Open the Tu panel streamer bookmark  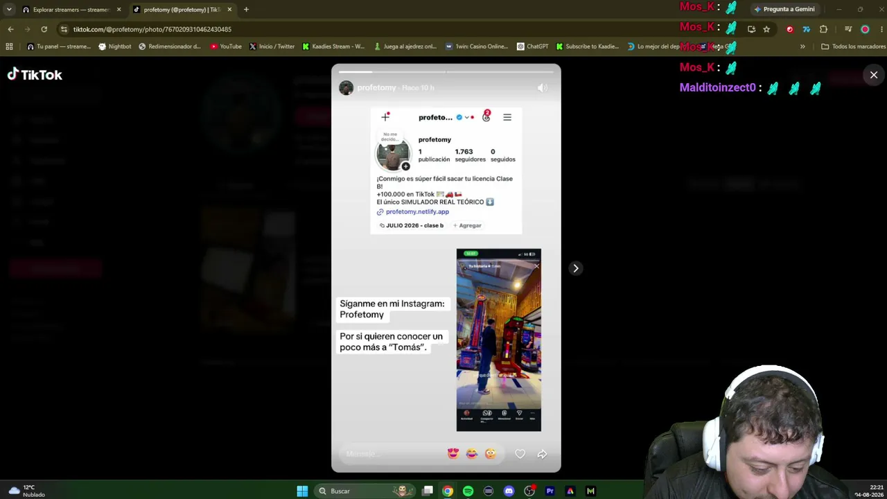pos(59,46)
